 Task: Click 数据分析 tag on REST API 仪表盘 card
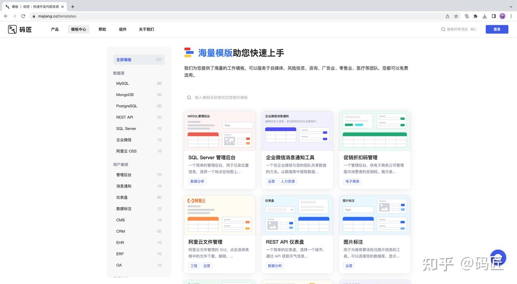(275, 266)
